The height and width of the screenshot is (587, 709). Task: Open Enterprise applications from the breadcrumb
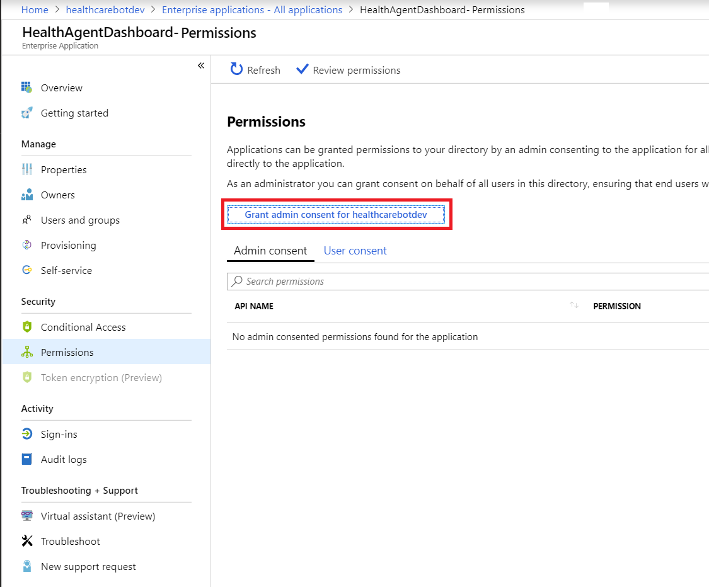[x=251, y=9]
